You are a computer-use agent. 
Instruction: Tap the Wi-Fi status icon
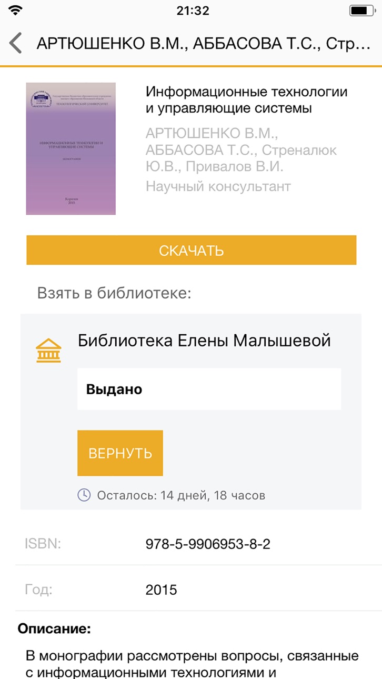point(16,11)
